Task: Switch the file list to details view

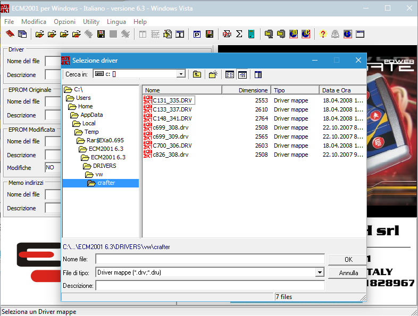Action: click(242, 74)
